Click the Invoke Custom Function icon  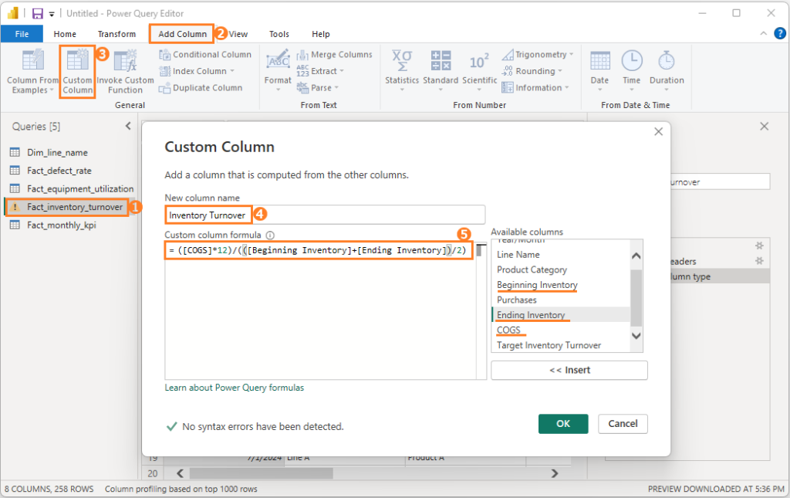pos(125,60)
